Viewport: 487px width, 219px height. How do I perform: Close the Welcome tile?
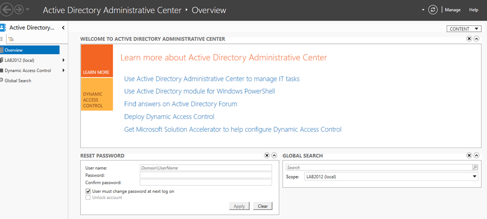tap(469, 39)
